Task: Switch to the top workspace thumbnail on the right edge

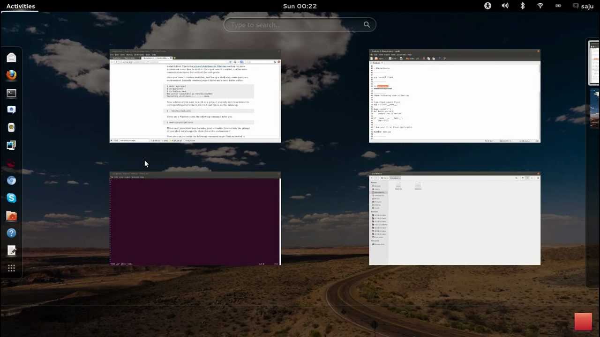Action: click(594, 63)
